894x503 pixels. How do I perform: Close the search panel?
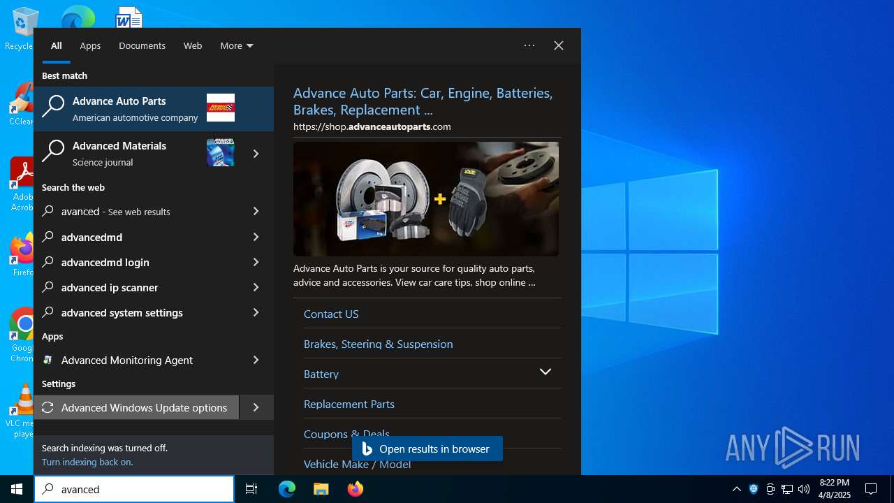[559, 45]
